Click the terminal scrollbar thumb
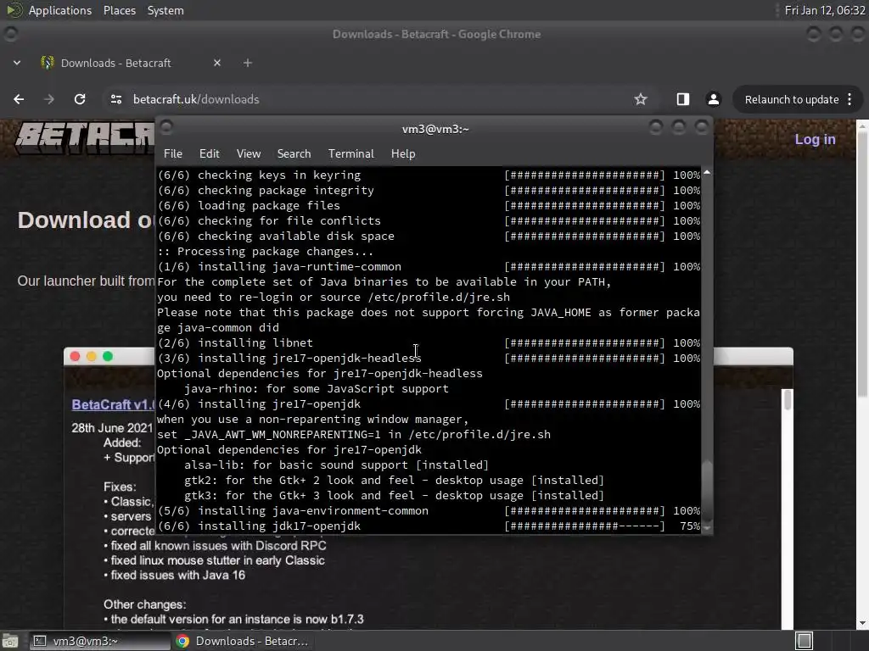This screenshot has height=651, width=869. (x=707, y=491)
